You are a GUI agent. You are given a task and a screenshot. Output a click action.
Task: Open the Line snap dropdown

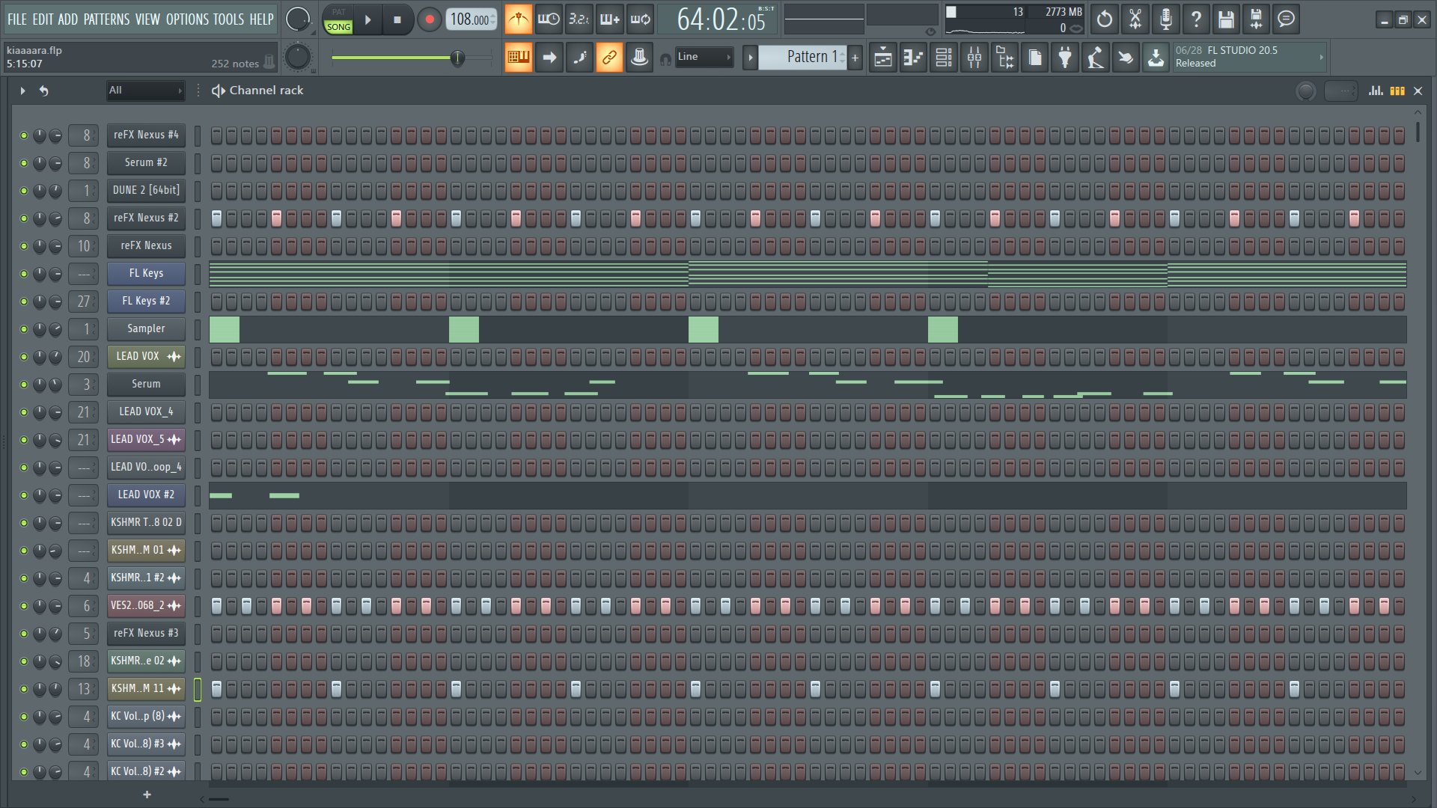click(704, 57)
